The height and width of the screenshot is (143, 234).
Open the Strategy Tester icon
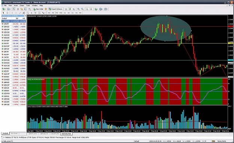30,9
